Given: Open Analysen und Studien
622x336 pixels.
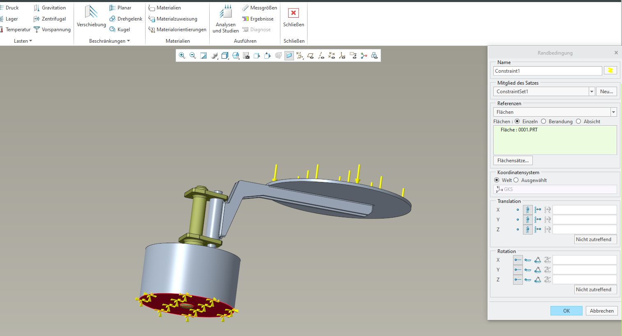Looking at the screenshot, I should [x=225, y=19].
